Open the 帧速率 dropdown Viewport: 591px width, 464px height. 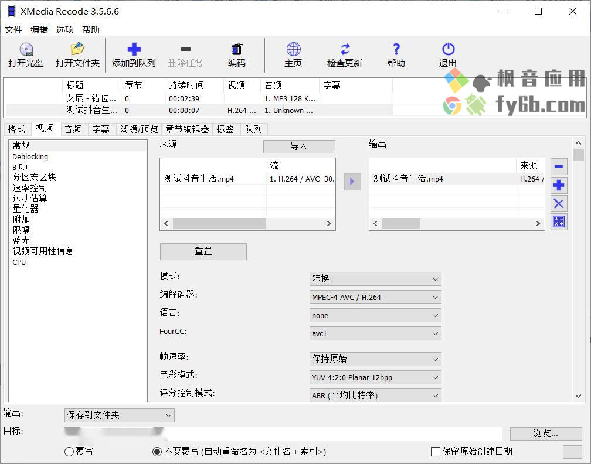click(x=375, y=359)
